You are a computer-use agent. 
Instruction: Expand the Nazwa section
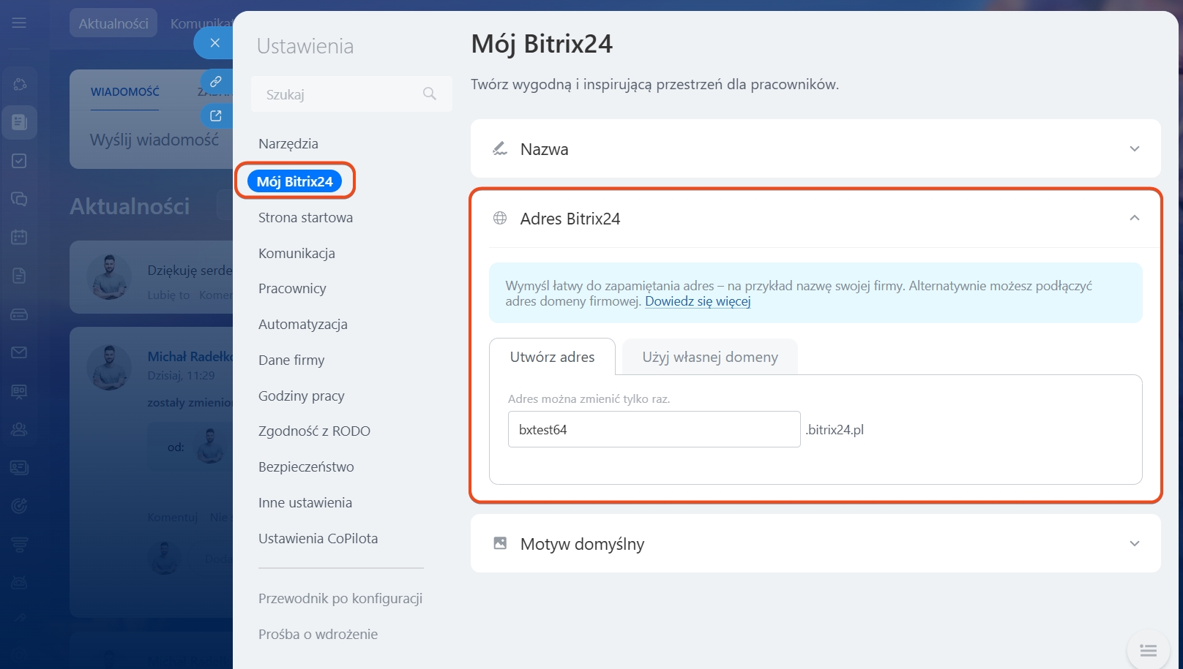[1134, 149]
